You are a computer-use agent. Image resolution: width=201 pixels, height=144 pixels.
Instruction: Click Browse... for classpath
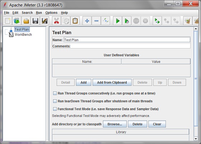coord(115,124)
